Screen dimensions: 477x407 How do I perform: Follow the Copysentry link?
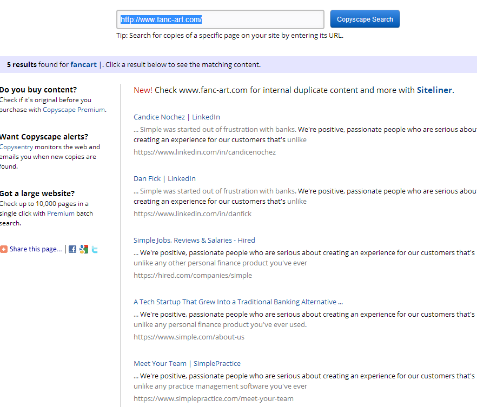pos(16,147)
